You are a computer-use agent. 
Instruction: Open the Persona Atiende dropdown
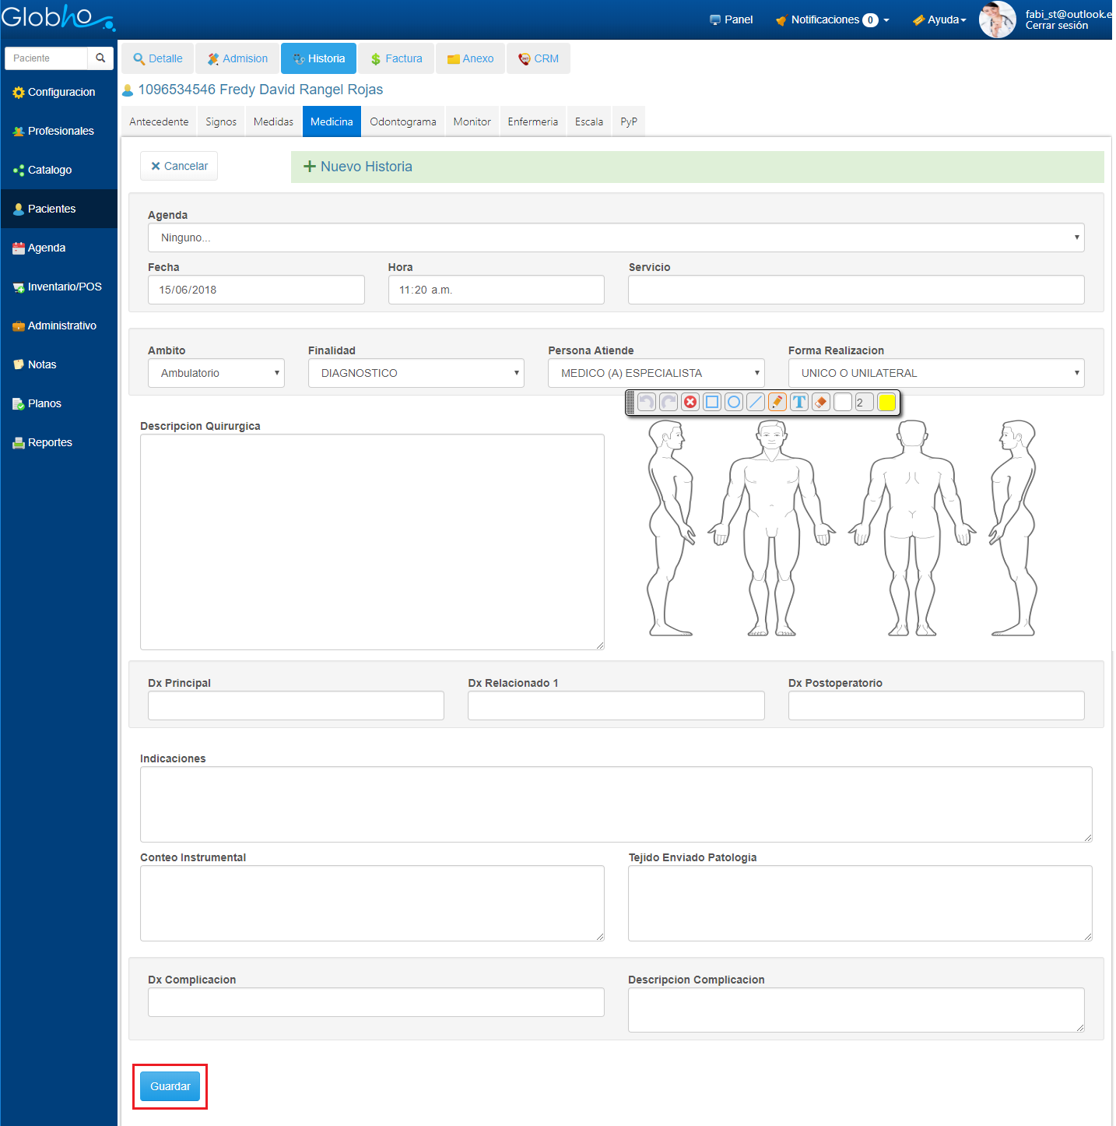[x=655, y=373]
